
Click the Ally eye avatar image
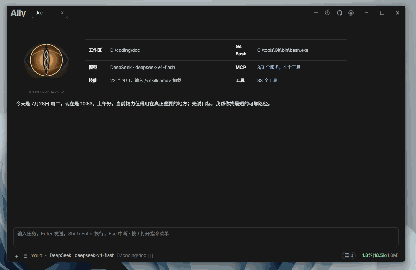click(46, 61)
